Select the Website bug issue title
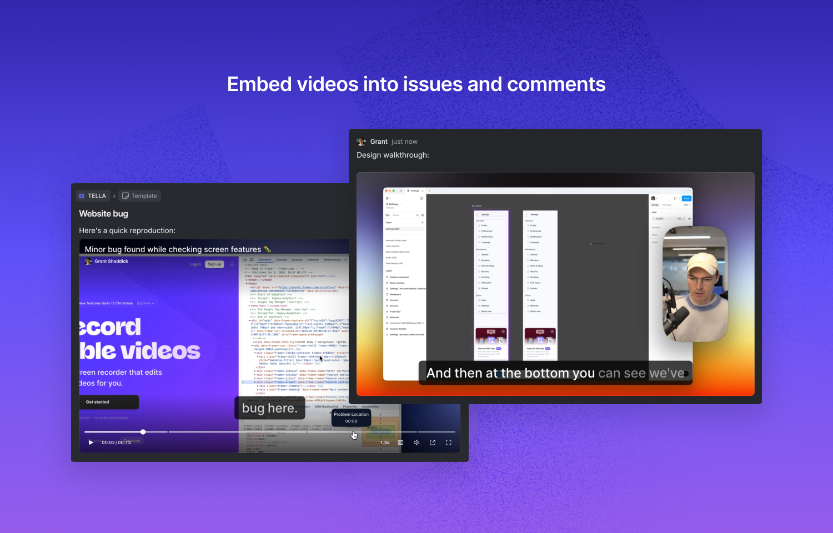This screenshot has width=833, height=533. (x=103, y=214)
